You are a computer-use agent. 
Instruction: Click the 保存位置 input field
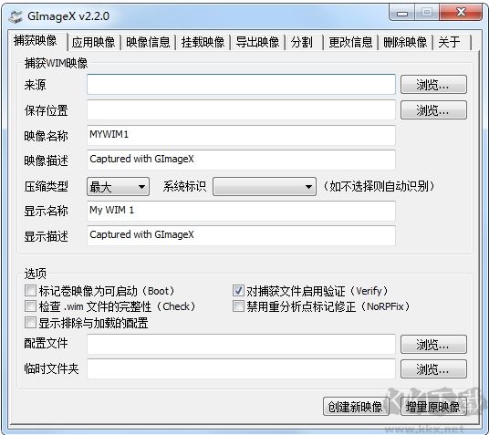pos(241,110)
